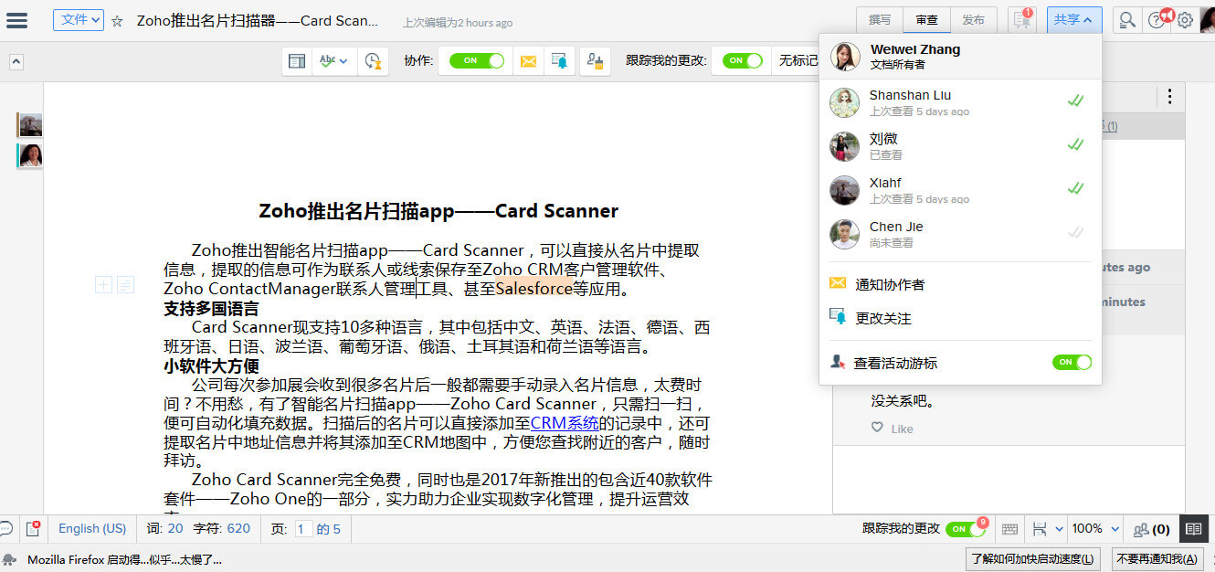Click the first collaborator thumbnail in left margin
This screenshot has height=572, width=1215.
pos(30,125)
